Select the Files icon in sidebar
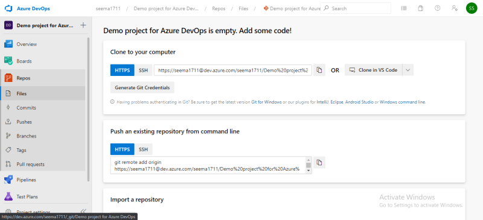 click(x=8, y=93)
